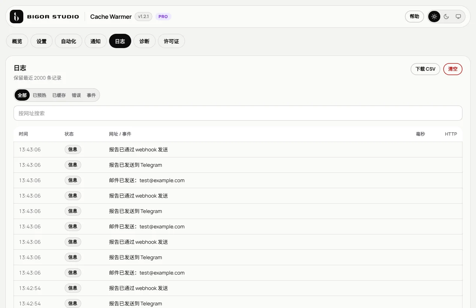Clear all logs with the 清空 button

point(453,69)
